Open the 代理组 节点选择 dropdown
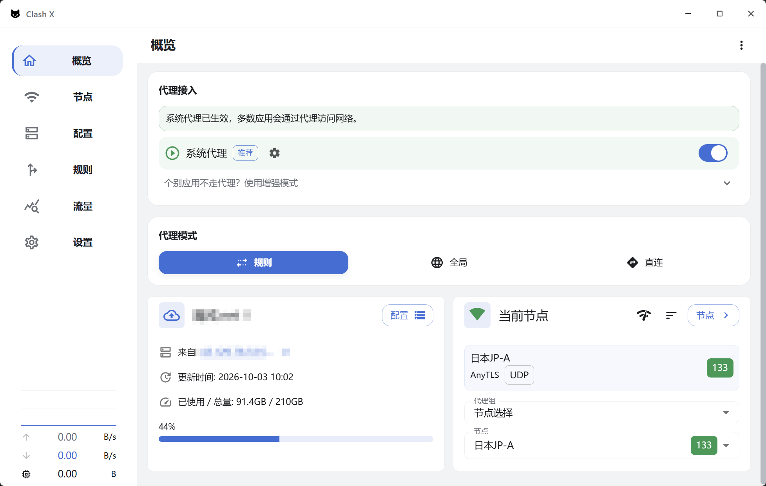 pos(601,412)
